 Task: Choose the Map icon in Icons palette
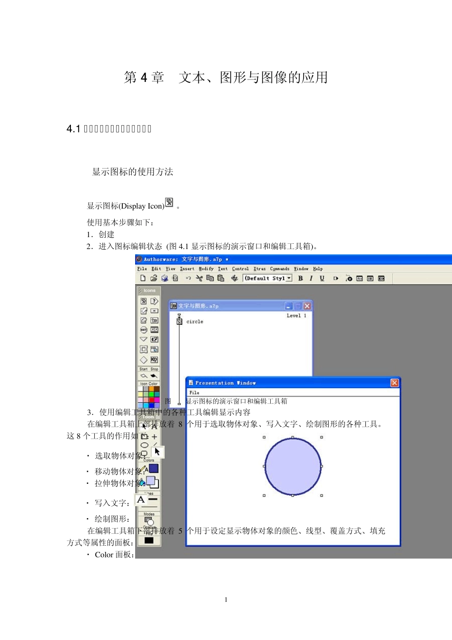pos(154,320)
